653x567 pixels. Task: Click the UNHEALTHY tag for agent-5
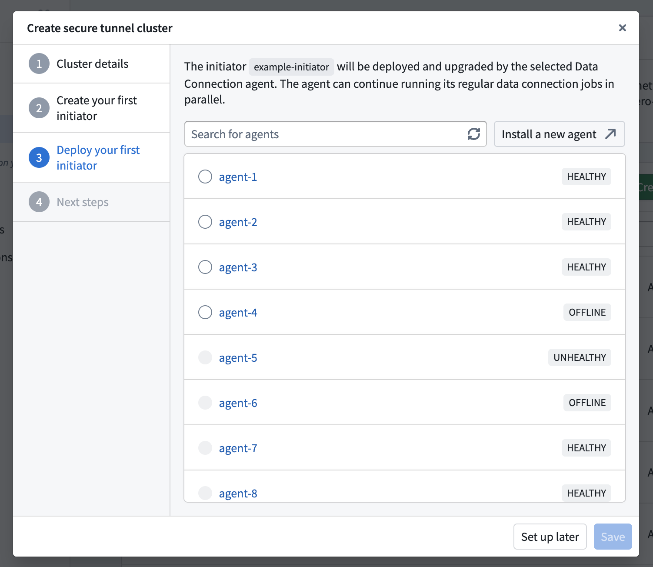580,357
